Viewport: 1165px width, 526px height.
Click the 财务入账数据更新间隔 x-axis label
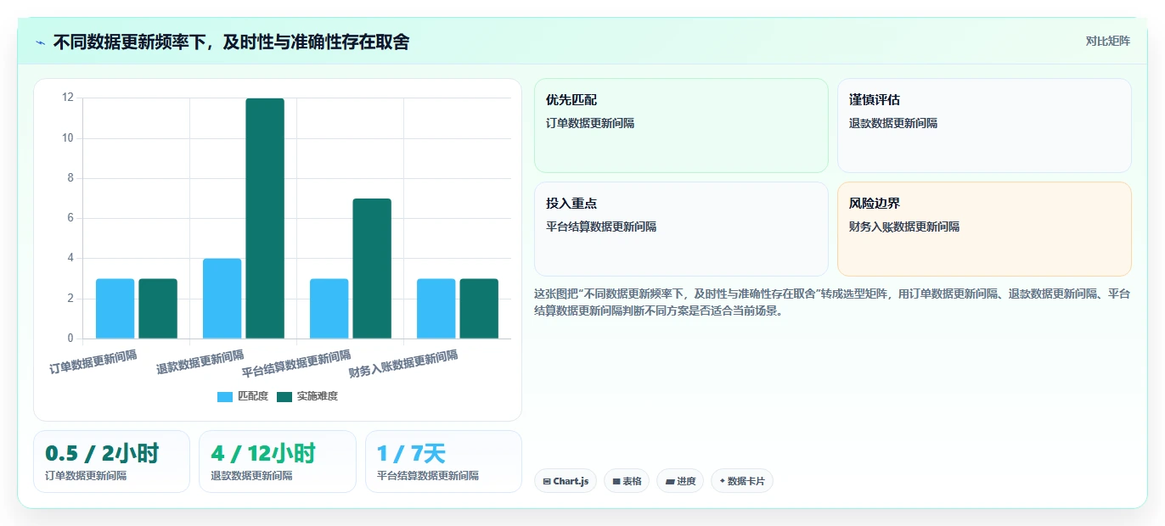[x=403, y=365]
